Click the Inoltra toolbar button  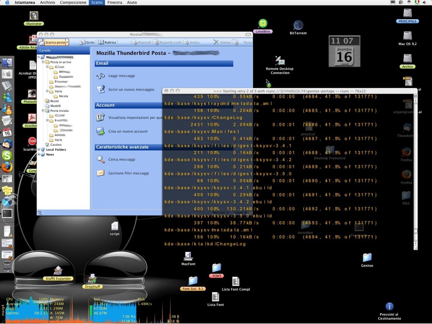coord(191,42)
